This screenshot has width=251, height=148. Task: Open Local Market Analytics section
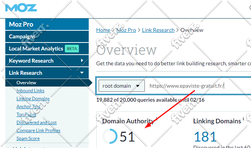tap(47, 49)
